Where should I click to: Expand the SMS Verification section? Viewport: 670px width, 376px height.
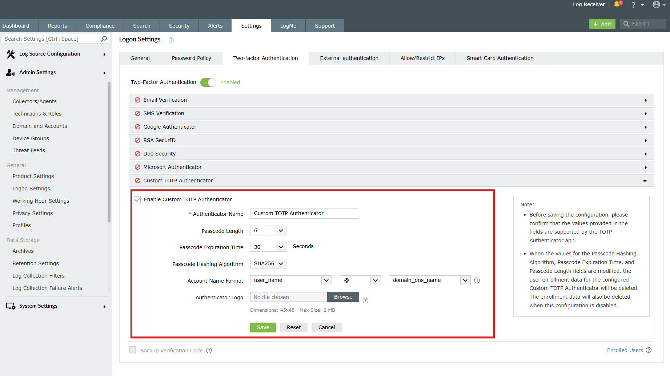point(646,114)
